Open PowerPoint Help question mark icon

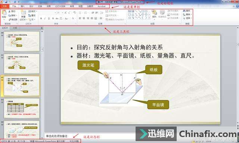coord(238,6)
